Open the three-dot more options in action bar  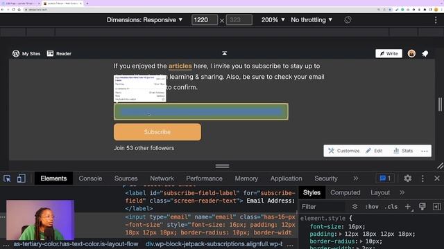[x=424, y=151]
